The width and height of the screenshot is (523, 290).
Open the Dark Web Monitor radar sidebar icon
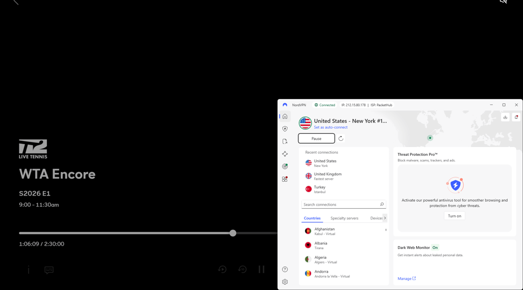(285, 166)
